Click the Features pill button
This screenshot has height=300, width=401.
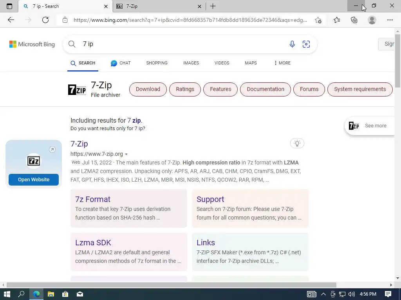click(x=220, y=89)
